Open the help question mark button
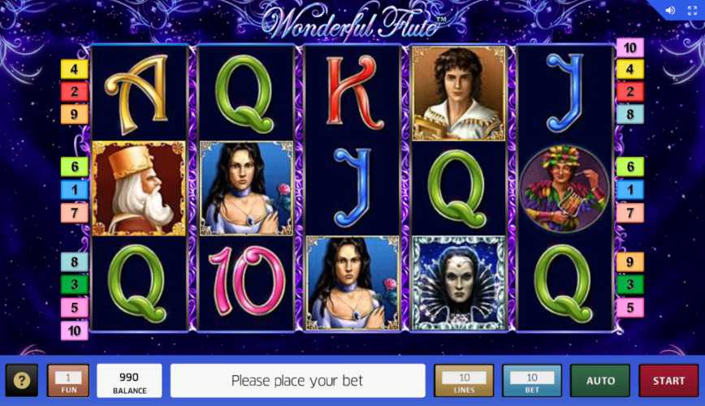This screenshot has width=705, height=406. coord(22,380)
